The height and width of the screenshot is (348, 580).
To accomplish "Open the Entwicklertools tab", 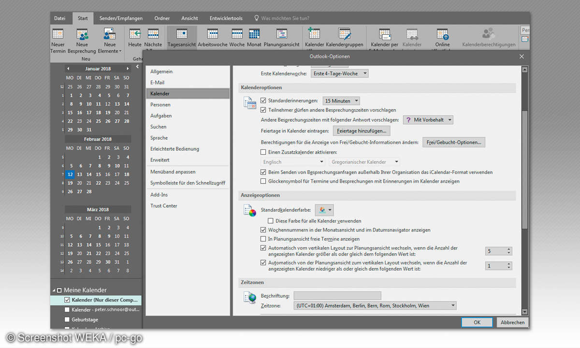I will pyautogui.click(x=226, y=18).
